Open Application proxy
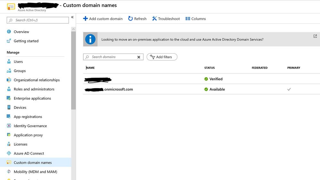 (28, 135)
